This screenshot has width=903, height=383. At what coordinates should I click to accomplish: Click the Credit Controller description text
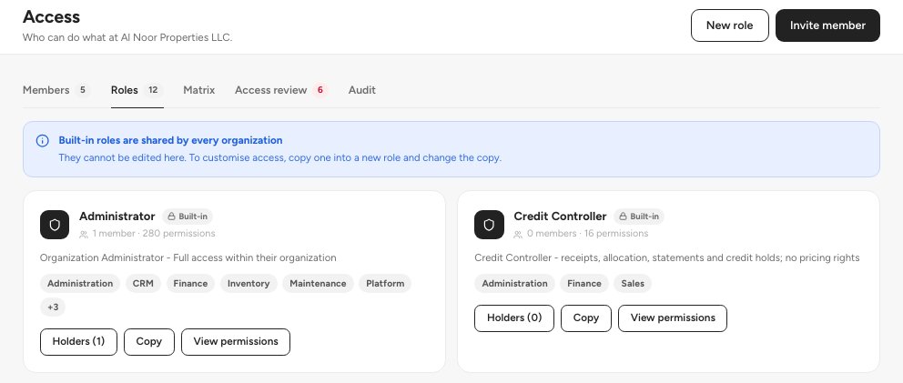(667, 258)
